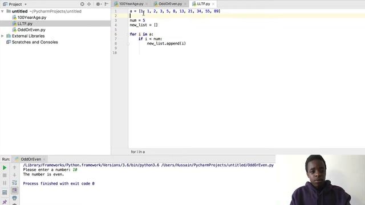Click the 'num = 5' code line

click(137, 20)
